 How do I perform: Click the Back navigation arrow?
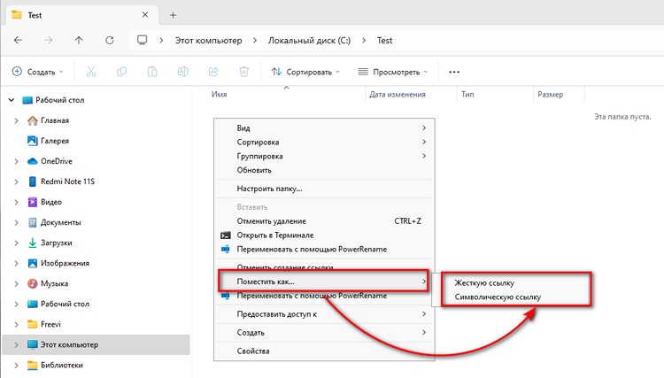click(x=18, y=40)
